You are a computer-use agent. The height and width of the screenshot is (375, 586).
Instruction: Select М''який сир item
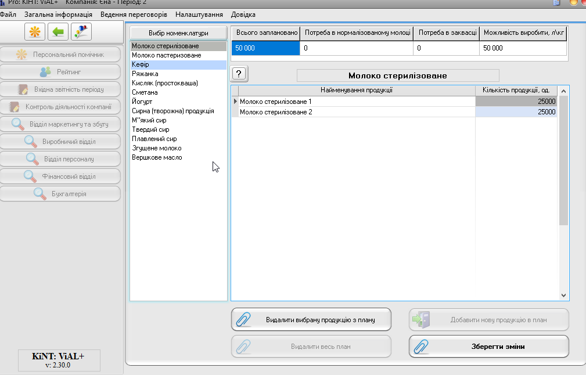tap(179, 120)
